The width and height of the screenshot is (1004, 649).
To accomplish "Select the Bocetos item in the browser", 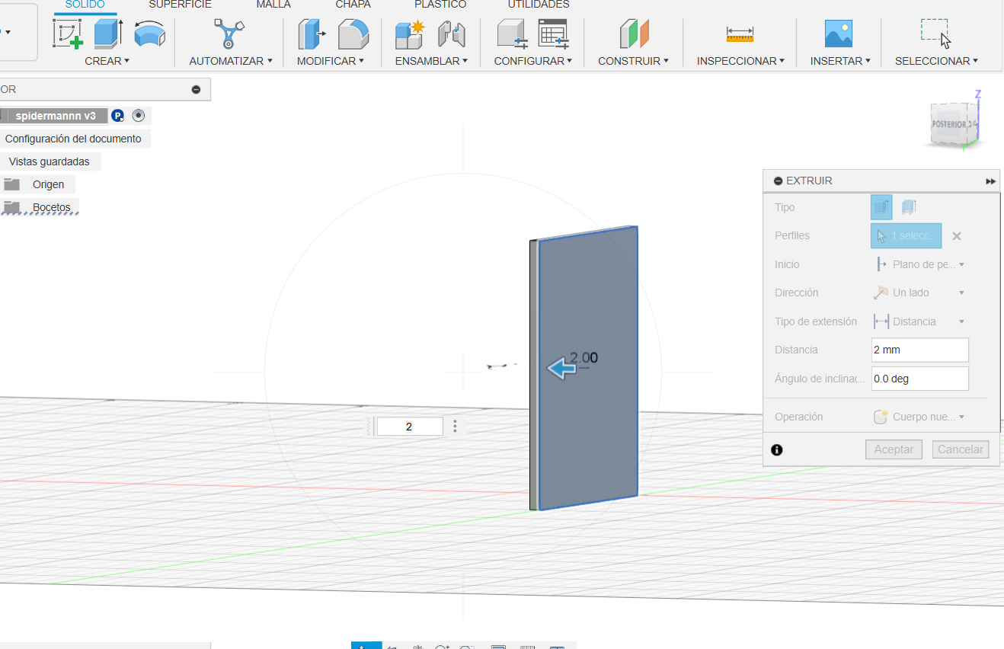I will click(52, 207).
